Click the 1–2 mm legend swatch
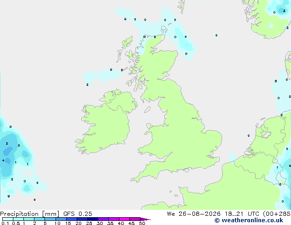This screenshot has width=291, height=225. [29, 219]
